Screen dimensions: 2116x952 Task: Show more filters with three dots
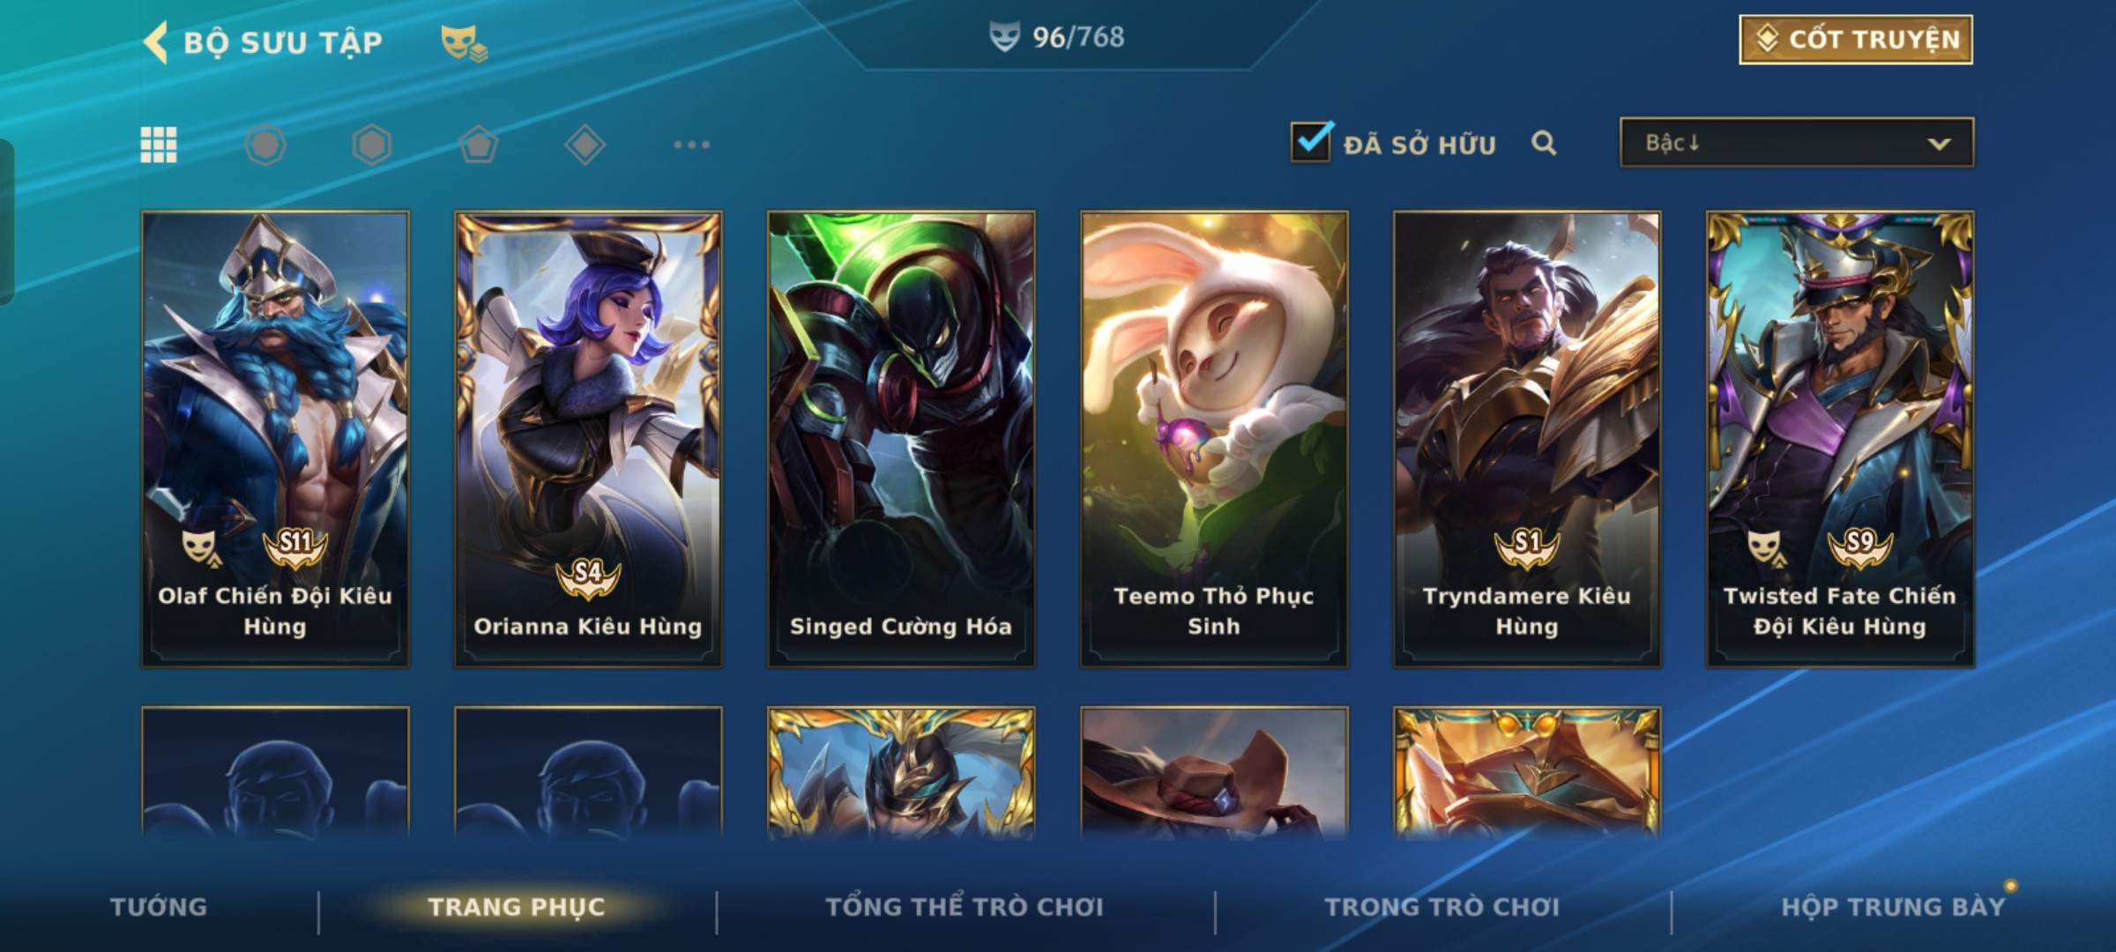click(692, 145)
